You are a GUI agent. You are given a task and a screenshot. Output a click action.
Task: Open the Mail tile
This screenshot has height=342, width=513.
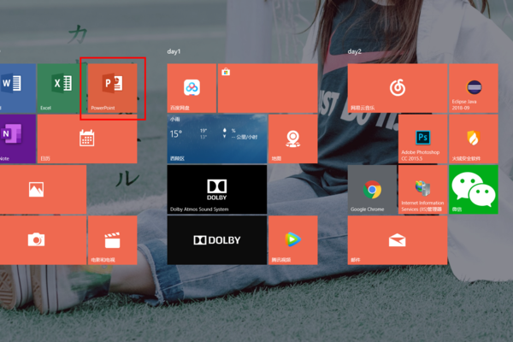[x=398, y=240]
